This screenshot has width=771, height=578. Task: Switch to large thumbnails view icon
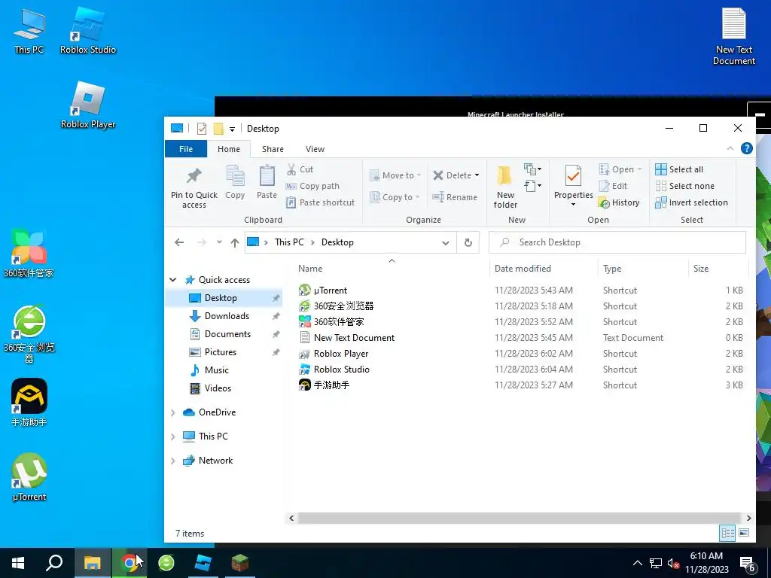744,533
